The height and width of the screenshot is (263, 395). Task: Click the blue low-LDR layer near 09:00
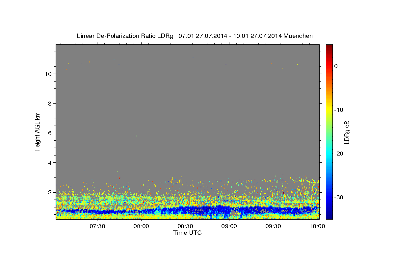[x=229, y=210]
